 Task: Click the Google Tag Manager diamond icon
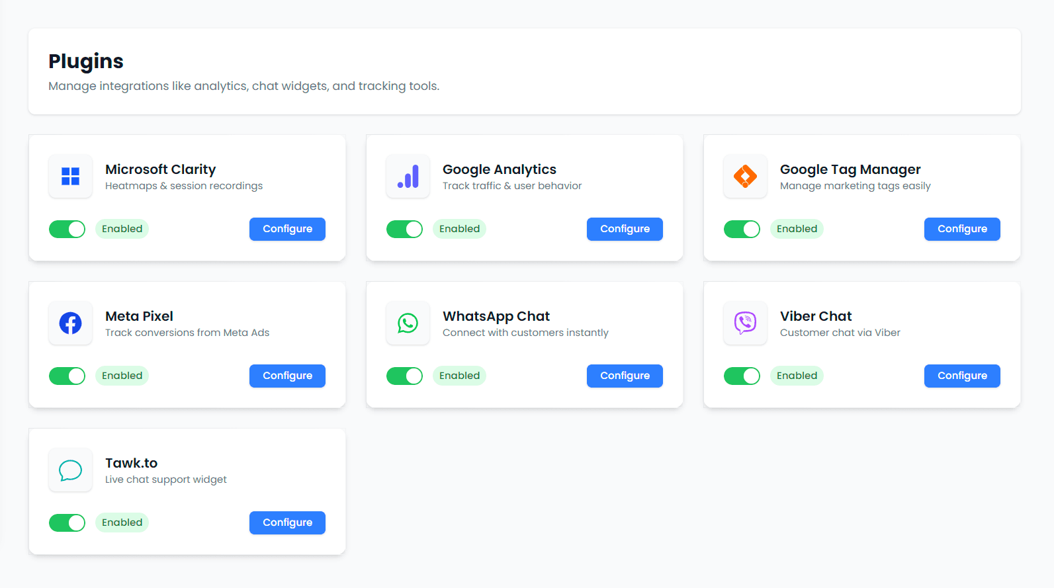745,177
